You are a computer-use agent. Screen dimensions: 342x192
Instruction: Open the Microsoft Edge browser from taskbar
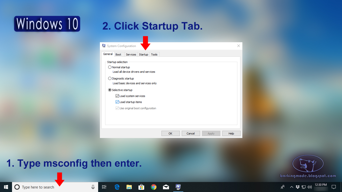117,187
